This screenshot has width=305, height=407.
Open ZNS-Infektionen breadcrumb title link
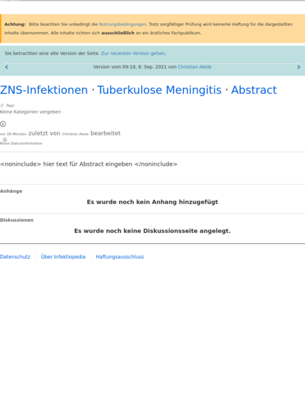[44, 90]
